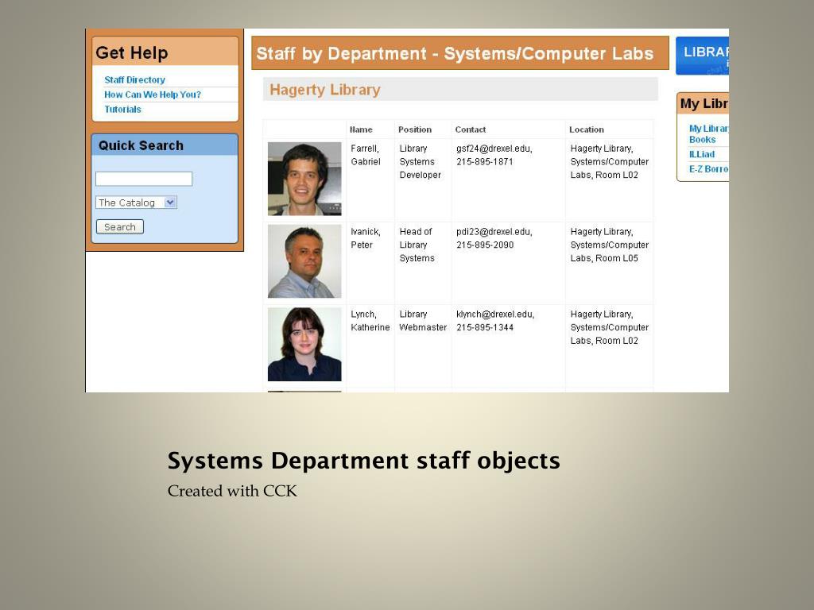814x610 pixels.
Task: Open the E-Z Borrow link
Action: [x=708, y=169]
